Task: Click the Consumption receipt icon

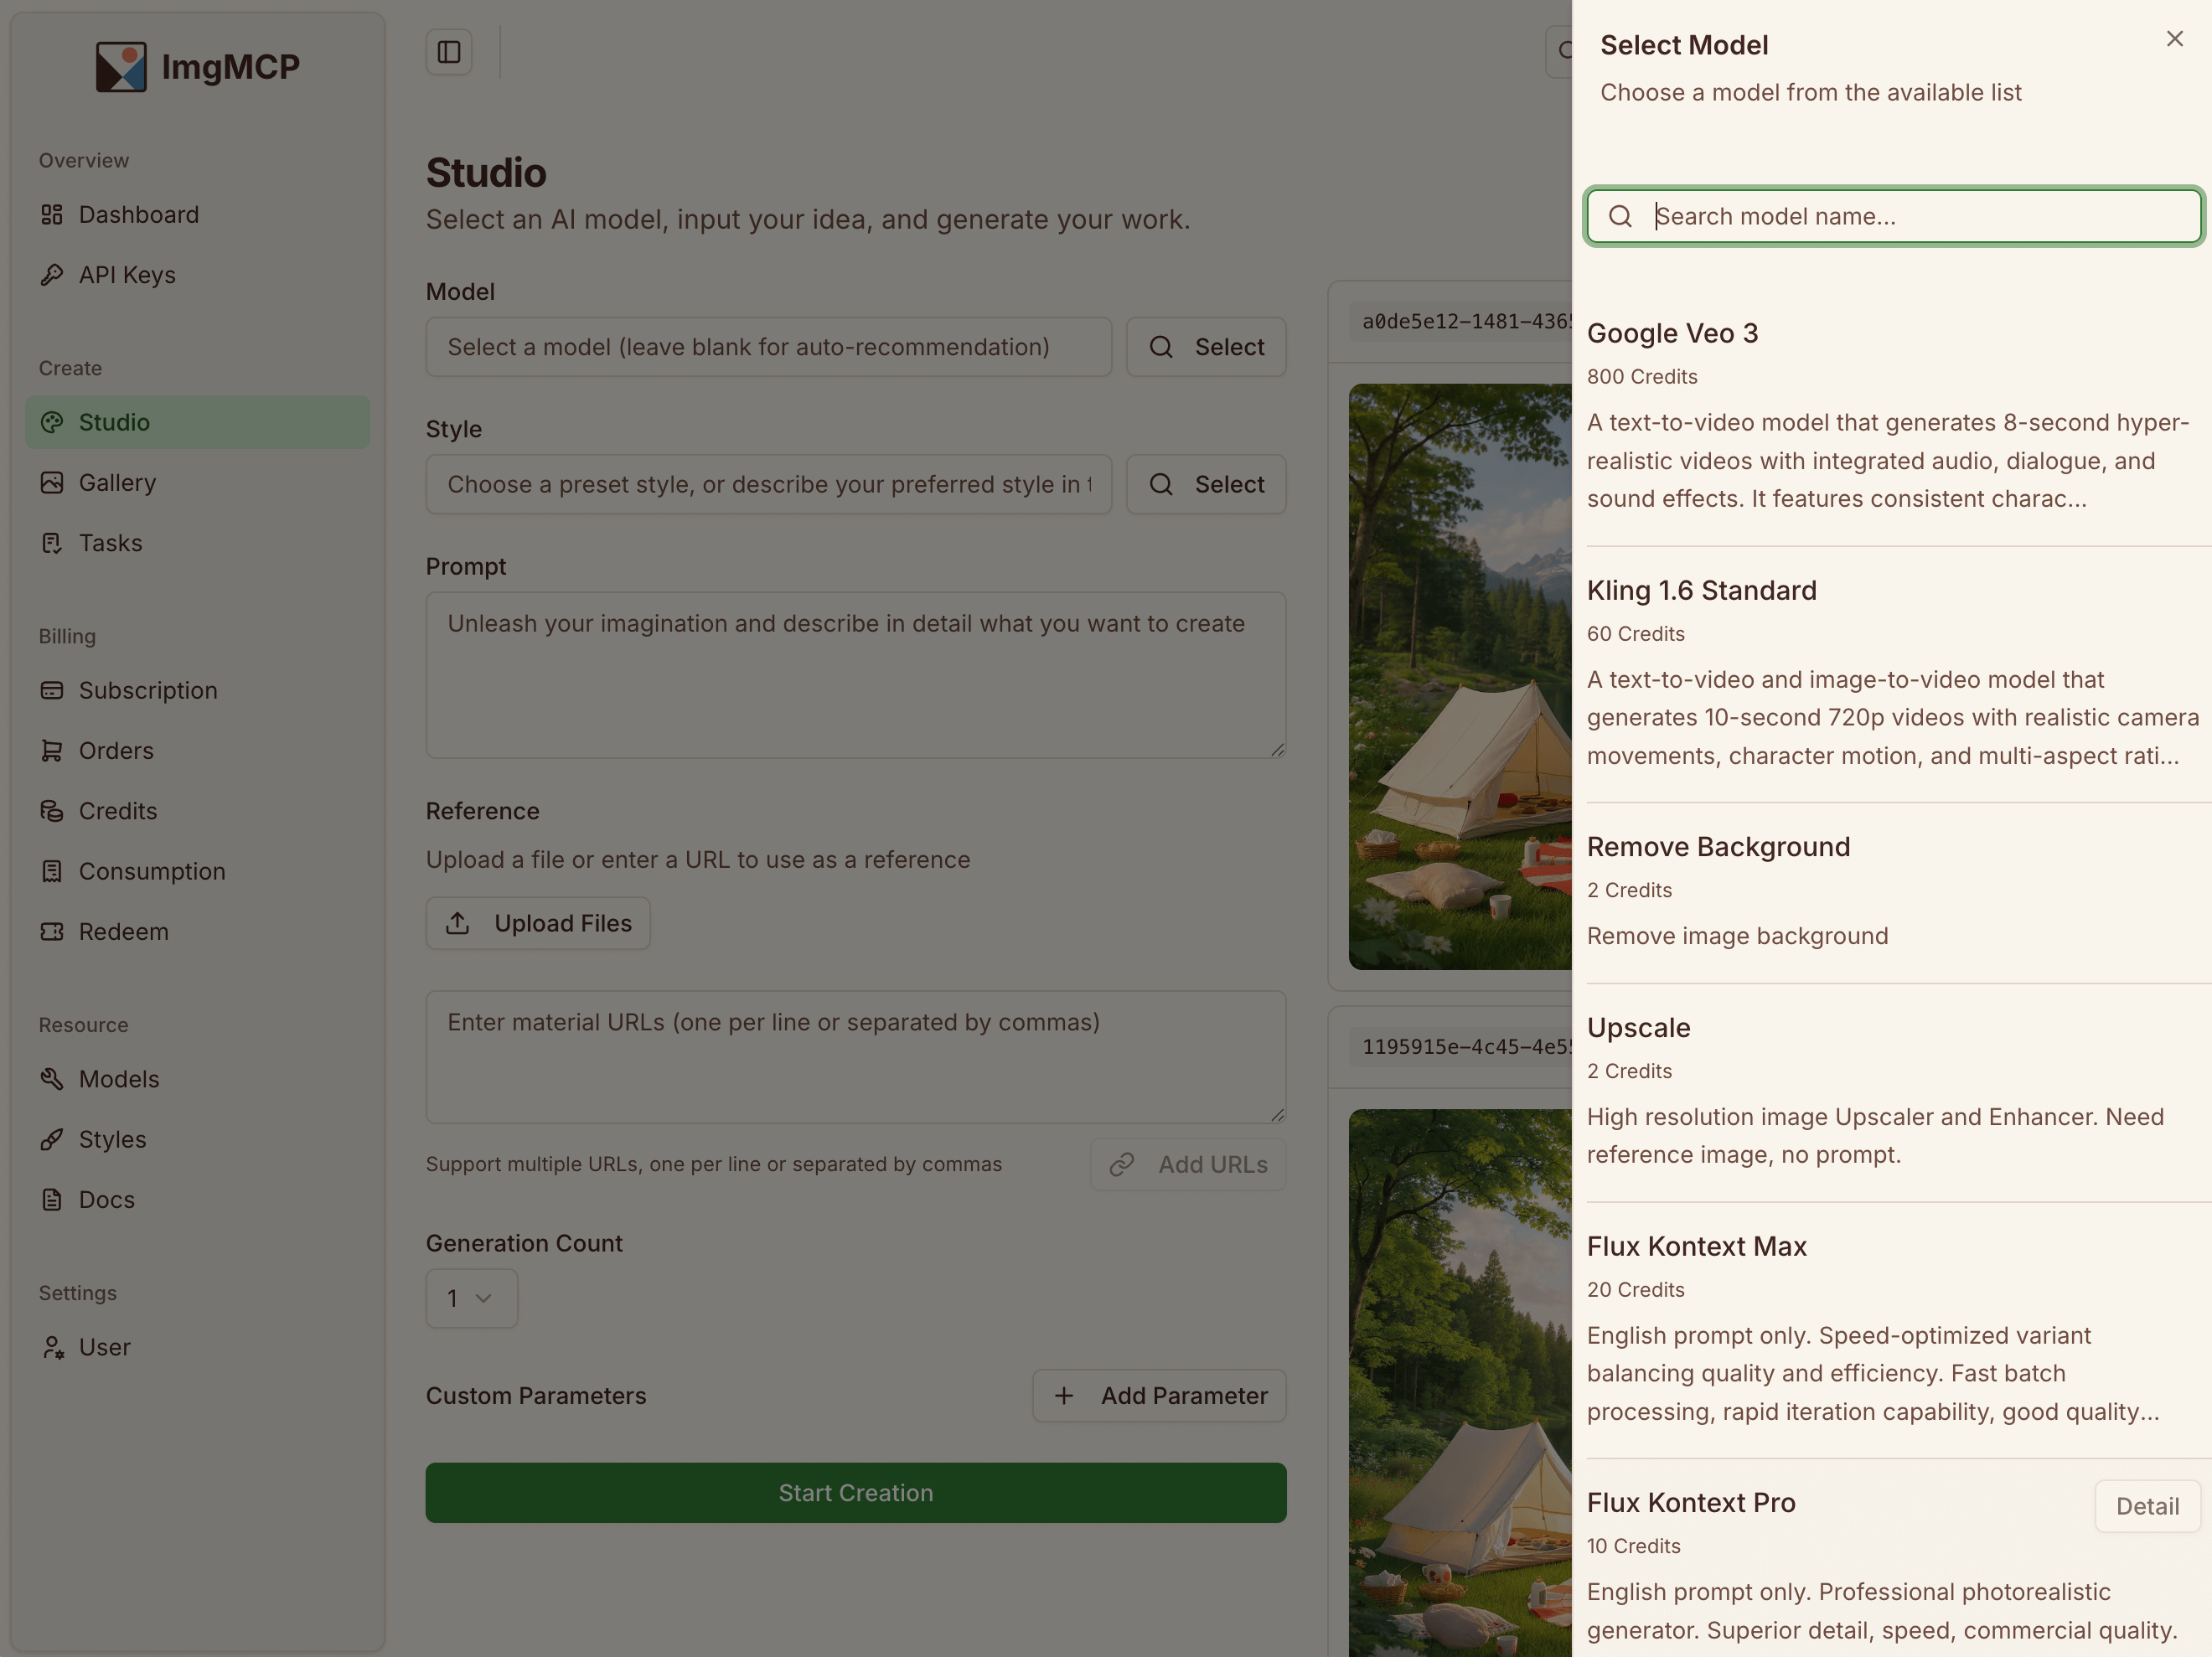Action: coord(52,871)
